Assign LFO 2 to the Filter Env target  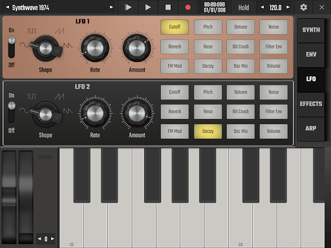pos(273,112)
